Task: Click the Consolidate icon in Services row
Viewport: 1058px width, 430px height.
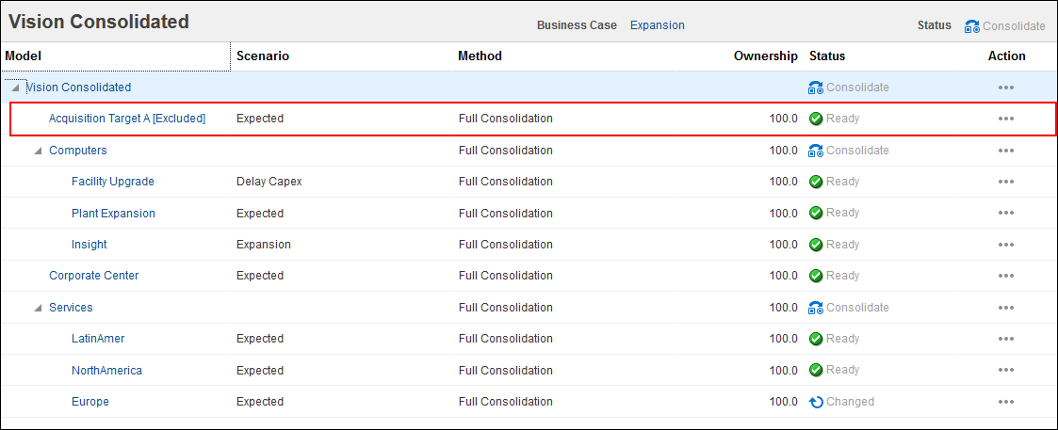Action: 816,308
